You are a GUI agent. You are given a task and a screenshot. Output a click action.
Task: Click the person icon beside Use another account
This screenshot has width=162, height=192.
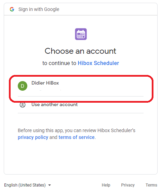(23, 105)
